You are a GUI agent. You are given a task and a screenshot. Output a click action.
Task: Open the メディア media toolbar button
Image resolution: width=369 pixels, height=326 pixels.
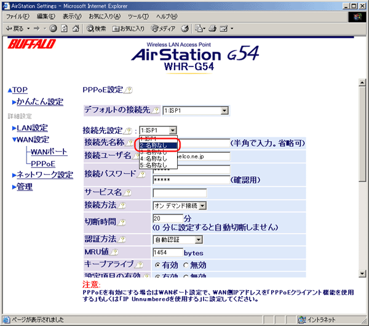(163, 28)
